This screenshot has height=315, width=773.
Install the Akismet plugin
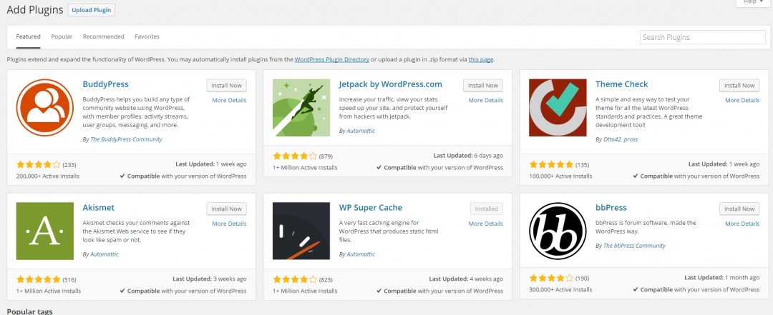pos(227,209)
